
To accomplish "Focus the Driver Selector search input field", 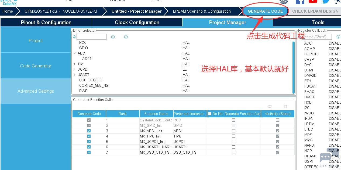I will pos(91,37).
